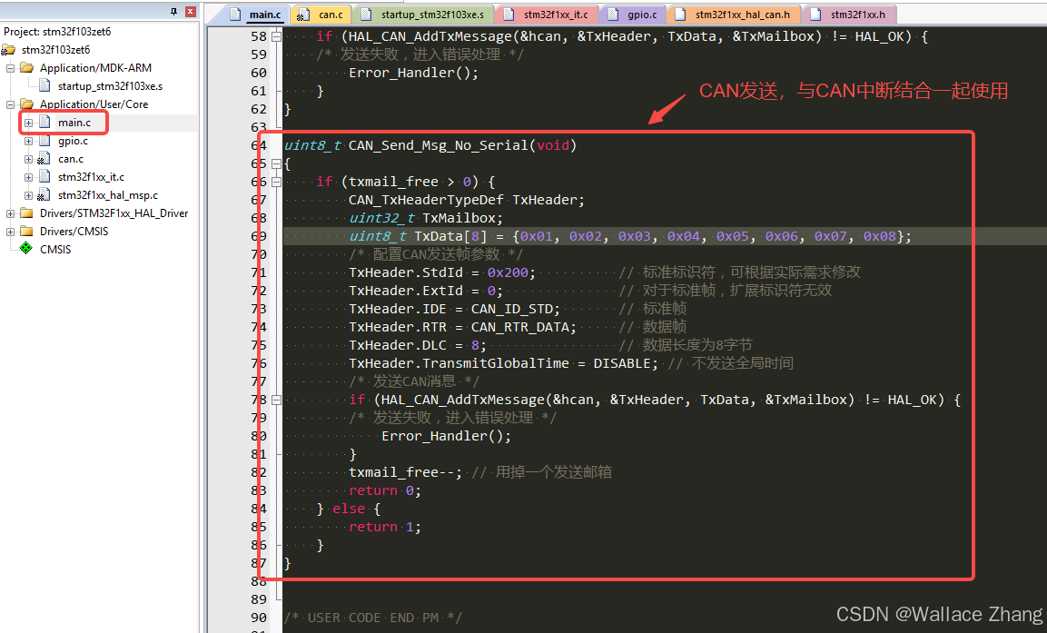Click Error_Handler(); on line 80

tap(447, 436)
